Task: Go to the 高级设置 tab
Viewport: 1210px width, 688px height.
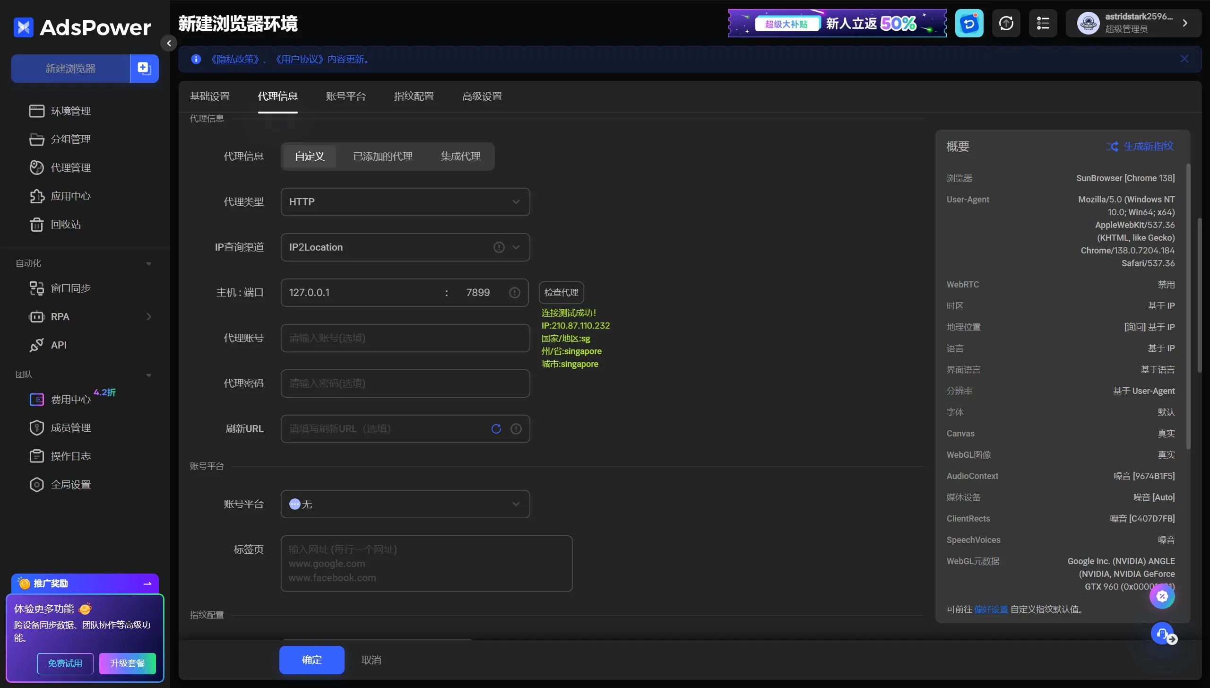Action: pos(482,96)
